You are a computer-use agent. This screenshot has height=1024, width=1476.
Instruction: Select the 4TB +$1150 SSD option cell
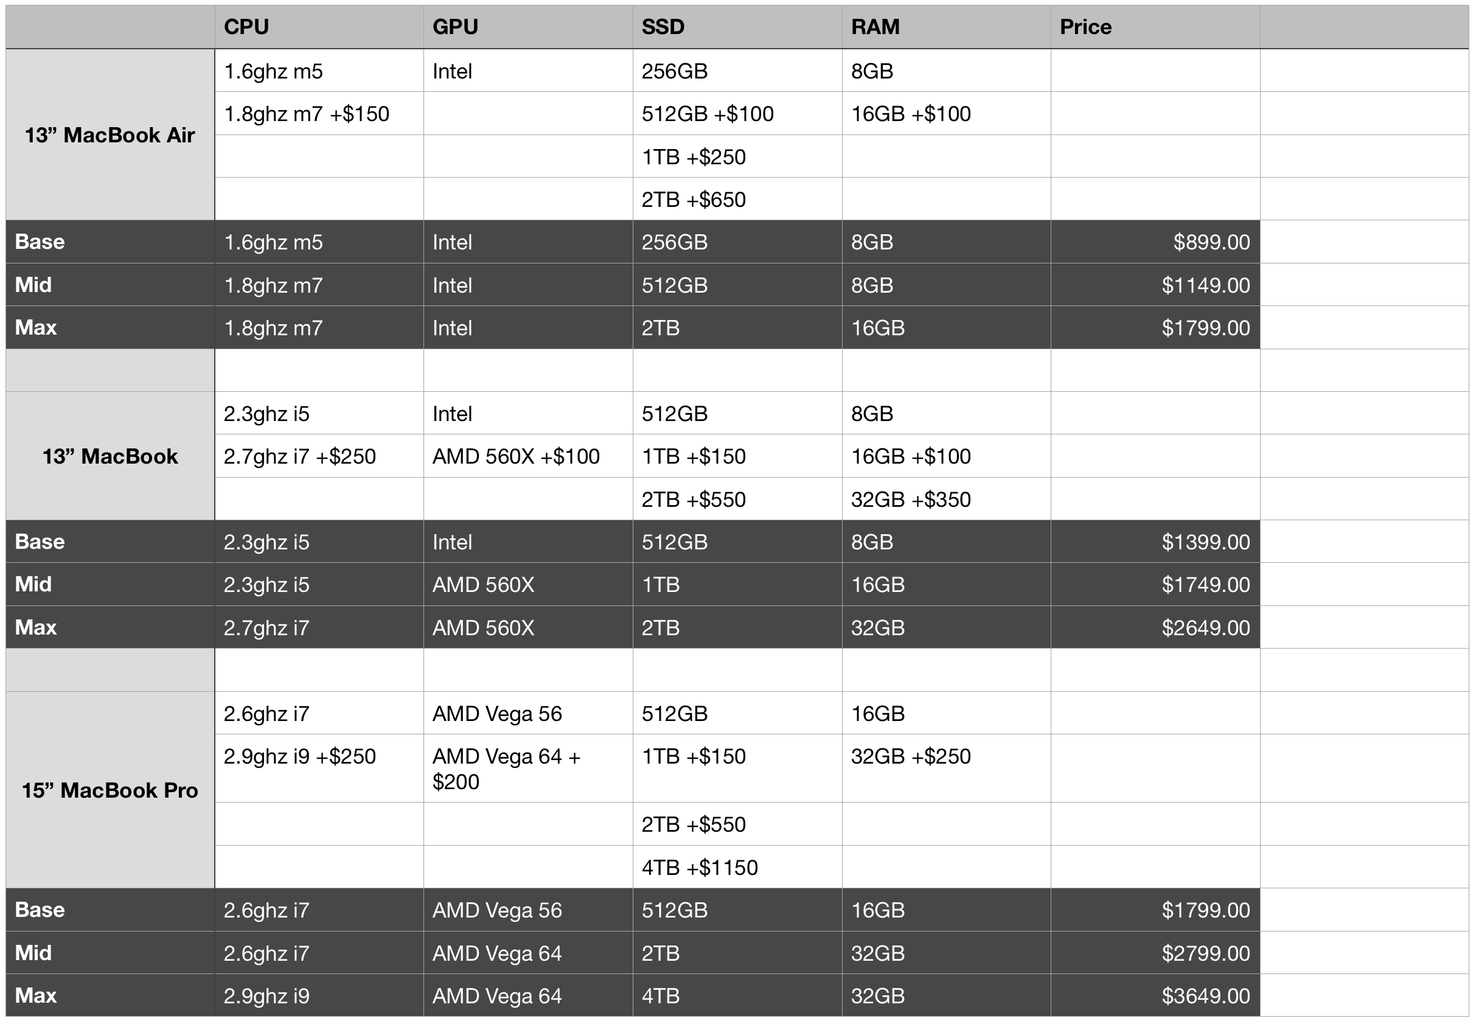pos(737,868)
